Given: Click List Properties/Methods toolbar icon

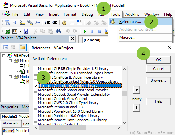Looking at the screenshot, I should 7,23.
